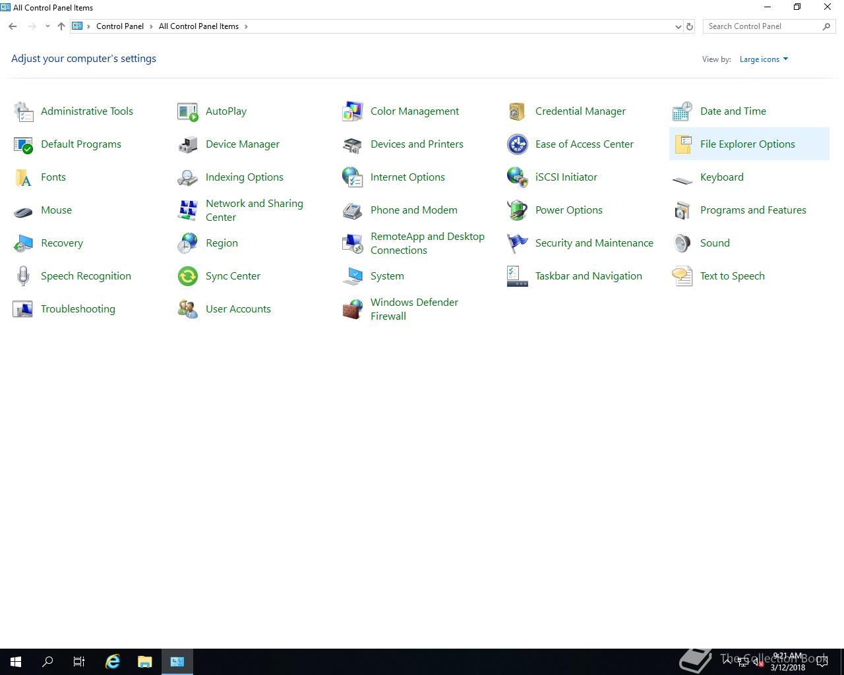Open the Indexing Options magnifier icon
Image resolution: width=844 pixels, height=675 pixels.
pyautogui.click(x=188, y=177)
